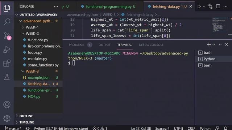The image size is (232, 130).
Task: Change CRLF end of line sequence
Action: click(191, 128)
